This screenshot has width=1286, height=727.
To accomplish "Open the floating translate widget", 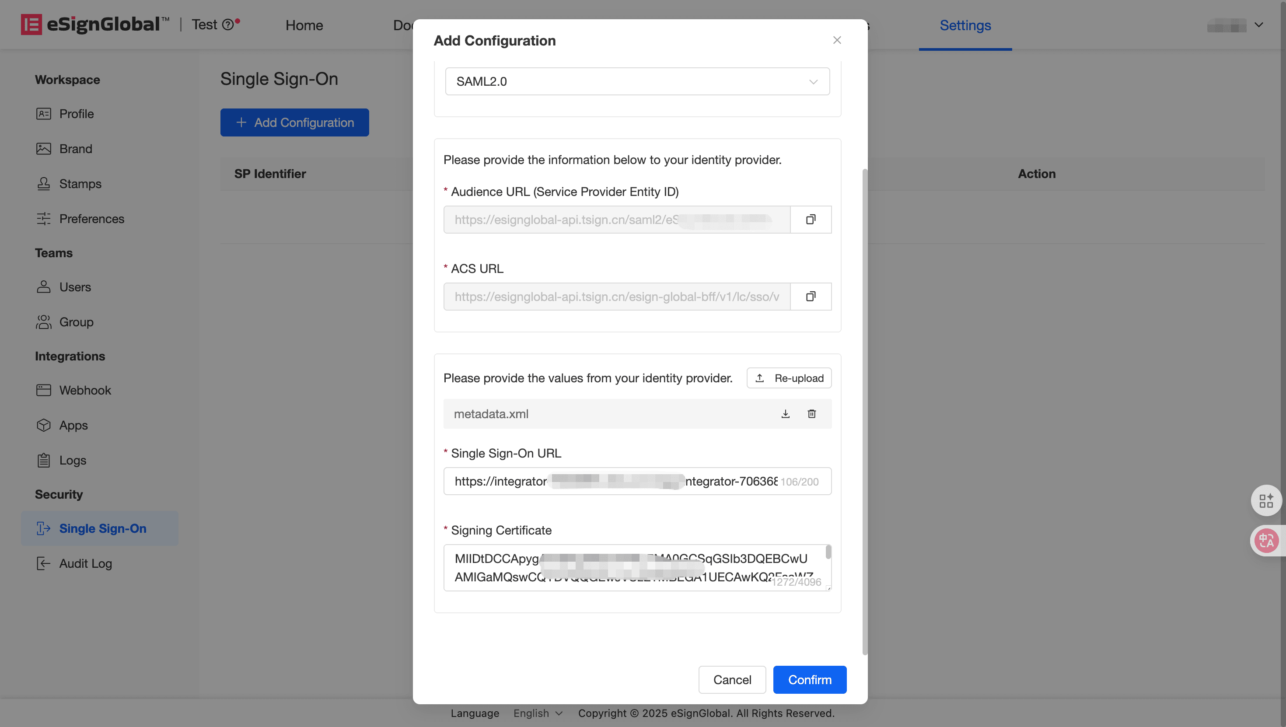I will (1266, 540).
